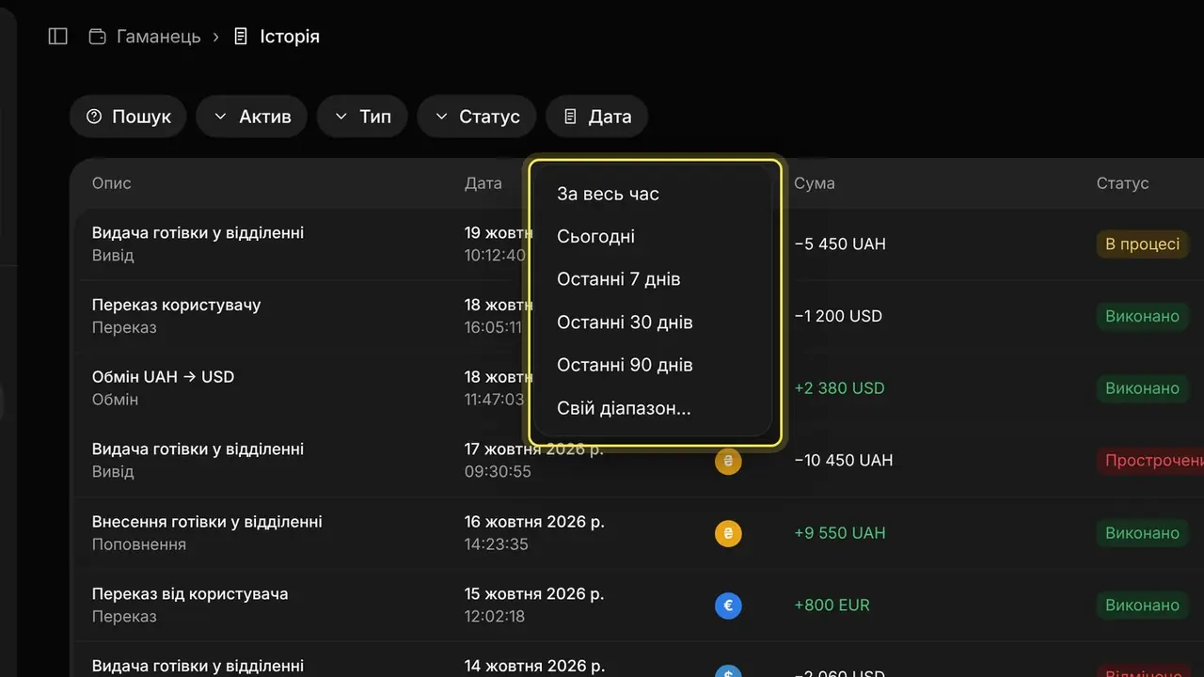Click the amount "+800 EUR"
Image resolution: width=1204 pixels, height=677 pixels.
point(832,606)
